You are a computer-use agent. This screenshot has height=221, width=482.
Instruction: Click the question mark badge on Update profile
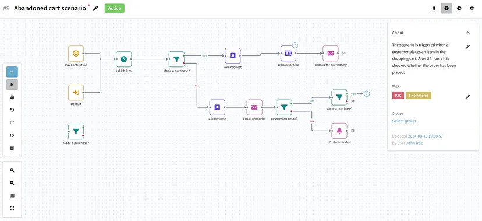coord(295,45)
